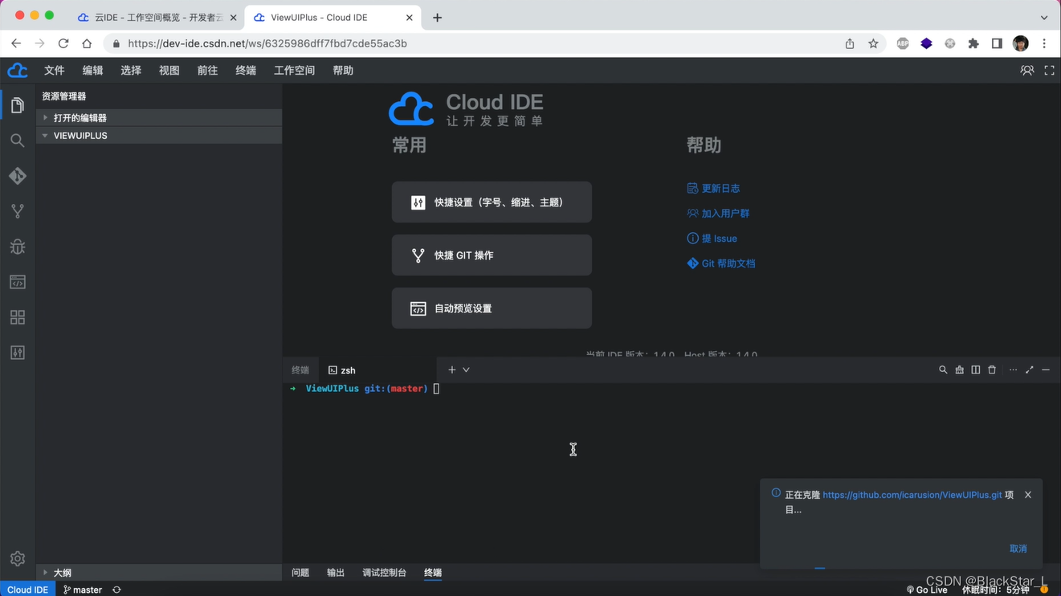Open the source control branch icon

(x=17, y=211)
